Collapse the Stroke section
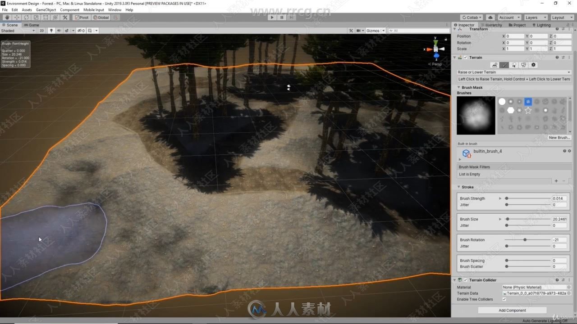Image resolution: width=577 pixels, height=324 pixels. coord(459,187)
